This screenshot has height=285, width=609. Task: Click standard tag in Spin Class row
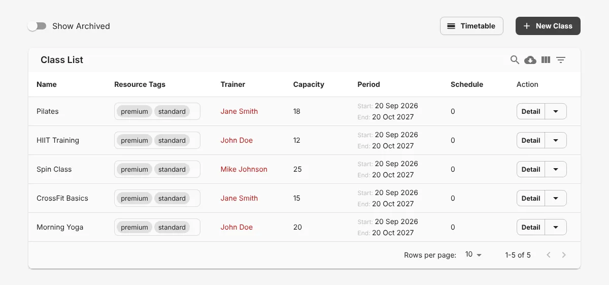(172, 169)
